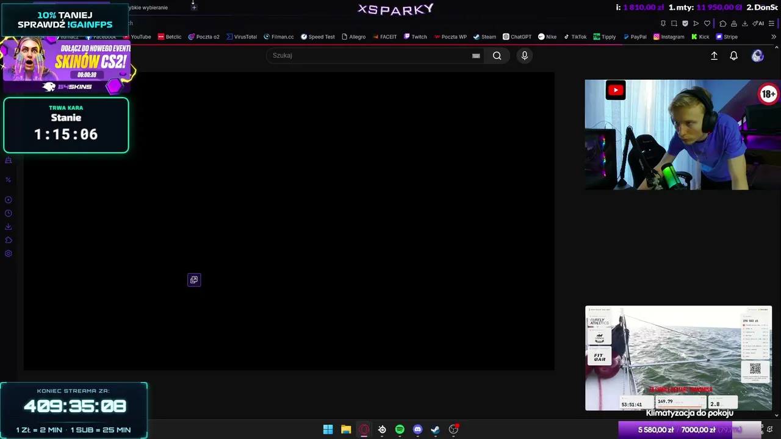Screen dimensions: 781x439
Task: Open a new browser tab
Action: tap(194, 7)
